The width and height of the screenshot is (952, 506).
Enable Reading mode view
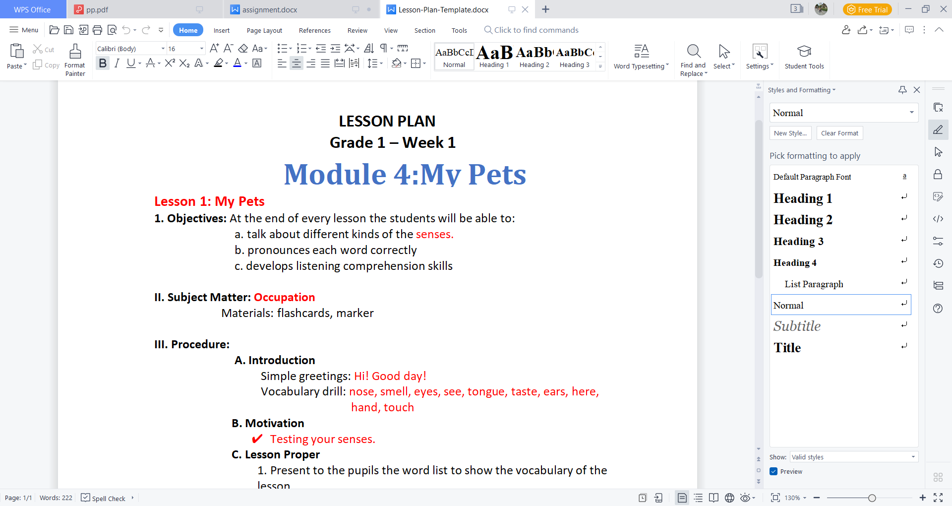click(714, 498)
